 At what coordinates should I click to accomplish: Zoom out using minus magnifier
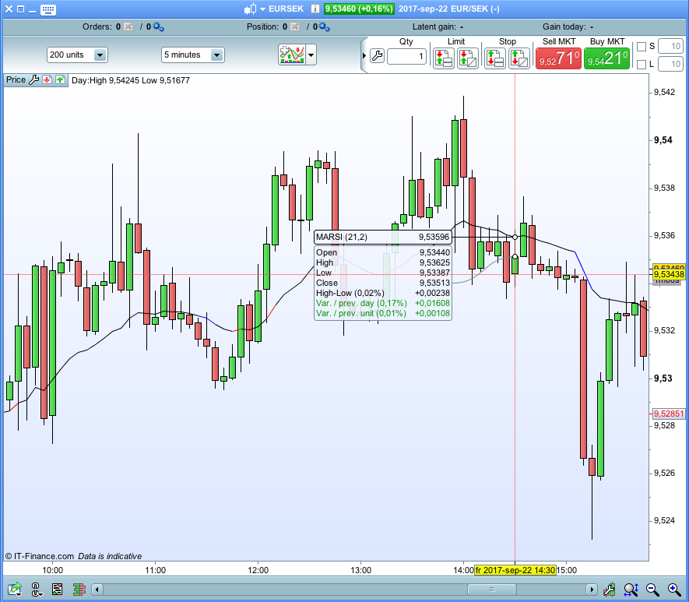point(652,590)
